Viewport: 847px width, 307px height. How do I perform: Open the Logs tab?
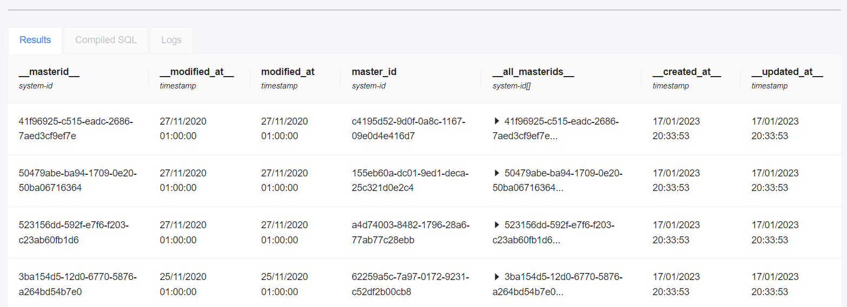tap(171, 40)
